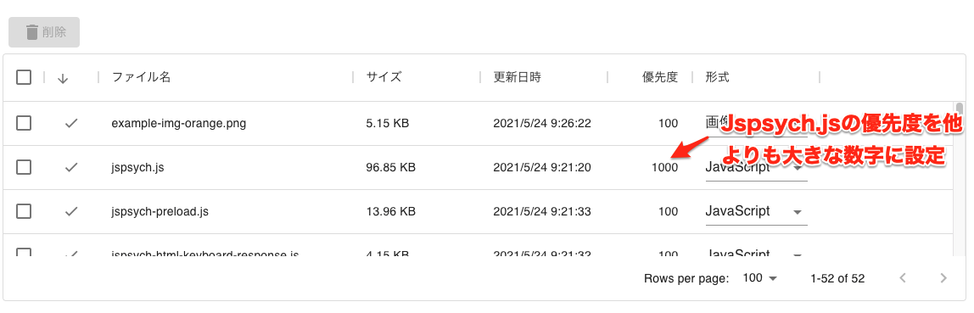The image size is (974, 313).
Task: Go to next page chevron
Action: click(x=943, y=278)
